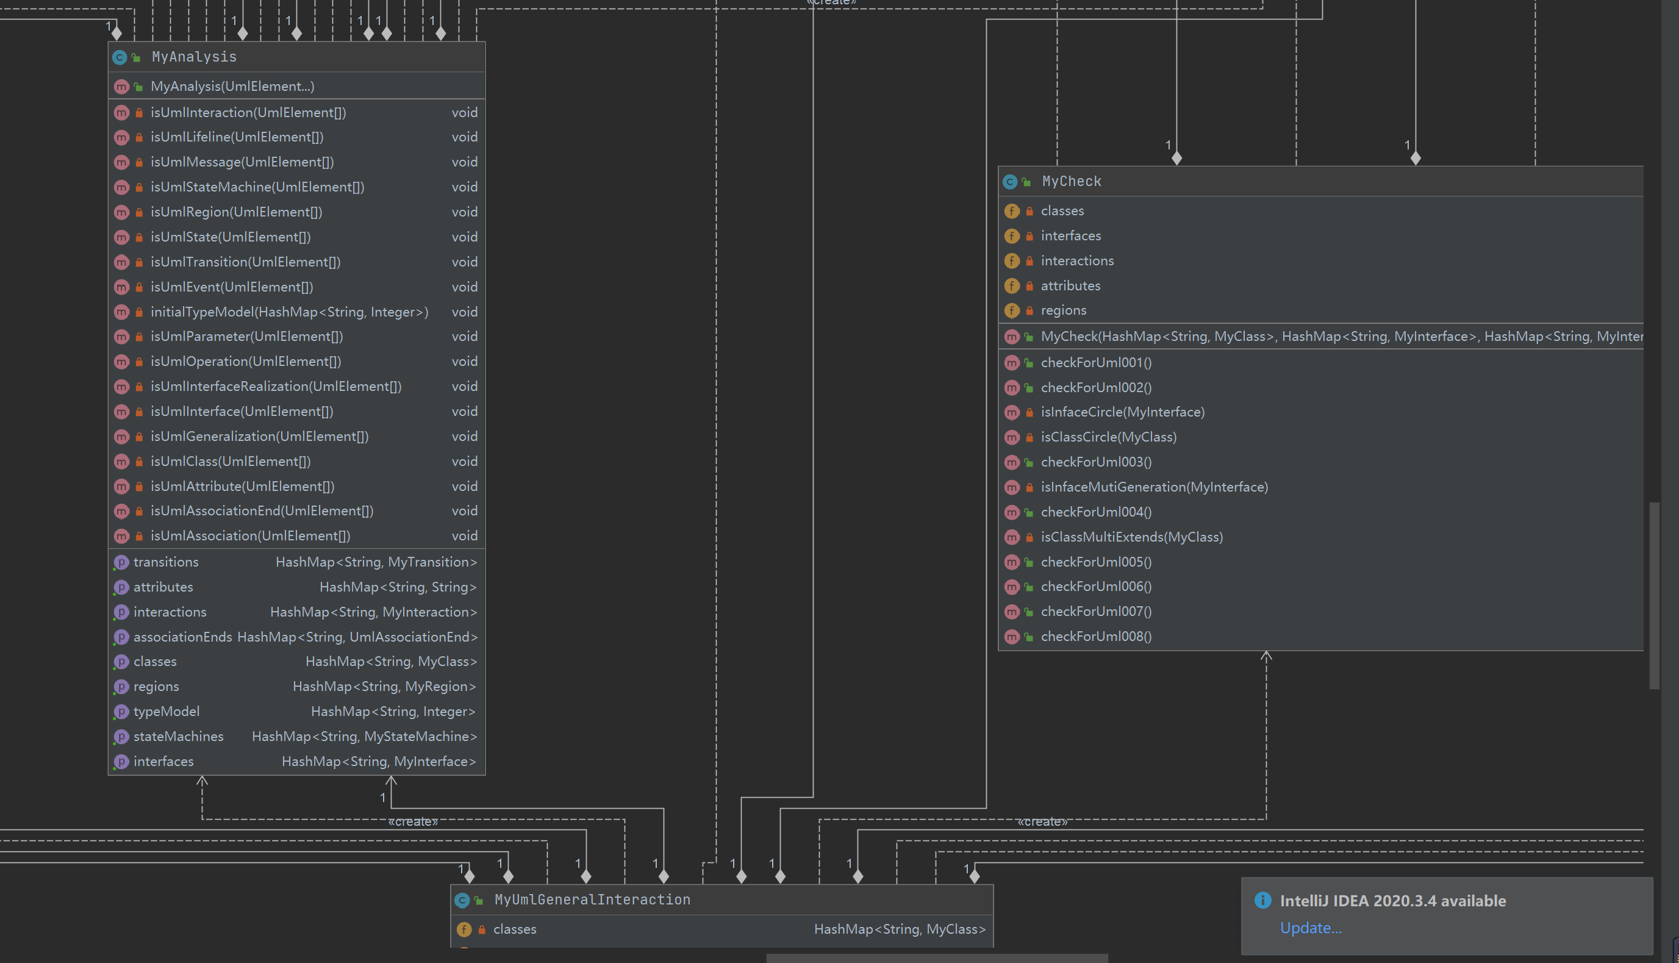Screen dimensions: 1679x963
Task: Click the MyAnalysis class icon
Action: pos(119,57)
